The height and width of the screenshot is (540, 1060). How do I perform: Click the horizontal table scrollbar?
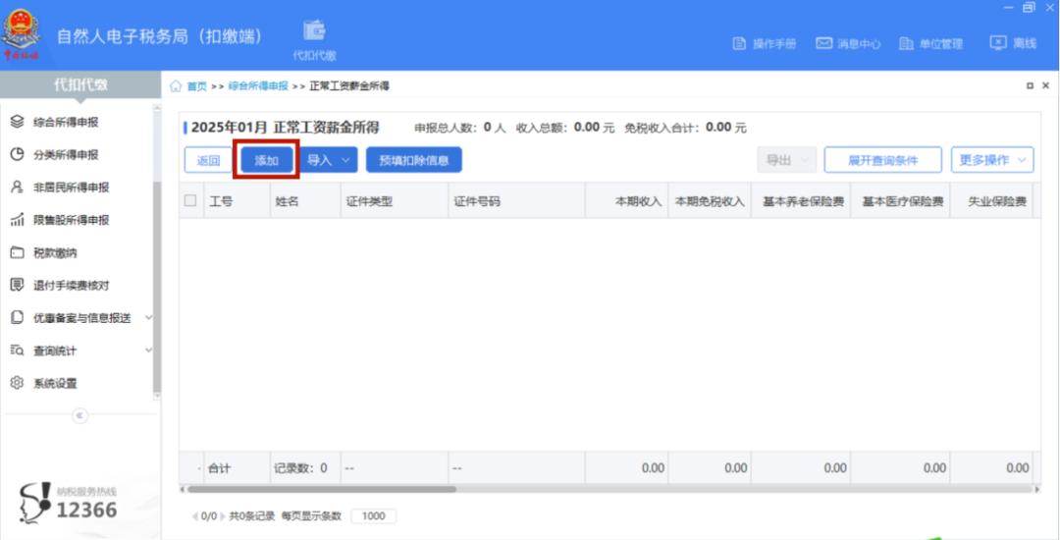click(324, 489)
